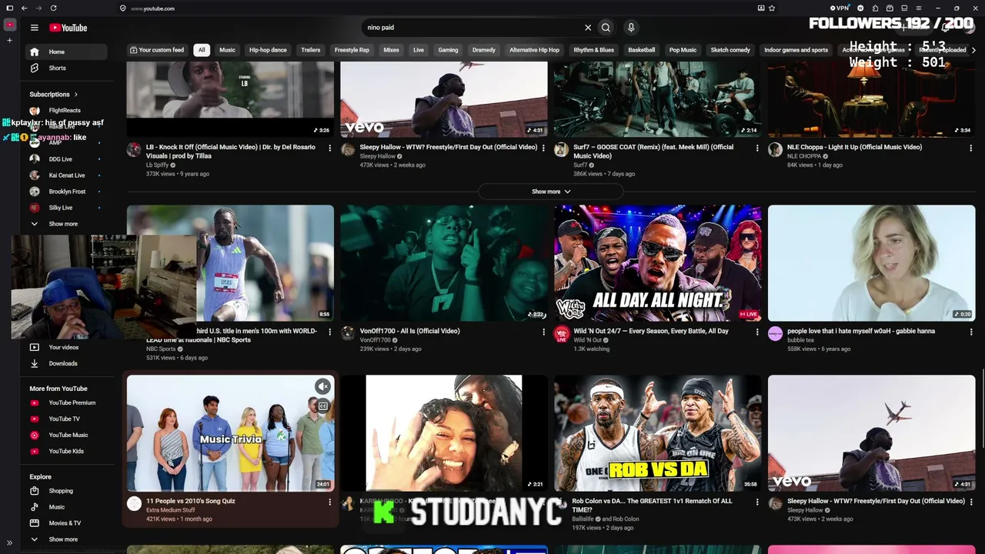Open options for 11 People vs 2010's Song Quiz
985x554 pixels.
pyautogui.click(x=330, y=502)
